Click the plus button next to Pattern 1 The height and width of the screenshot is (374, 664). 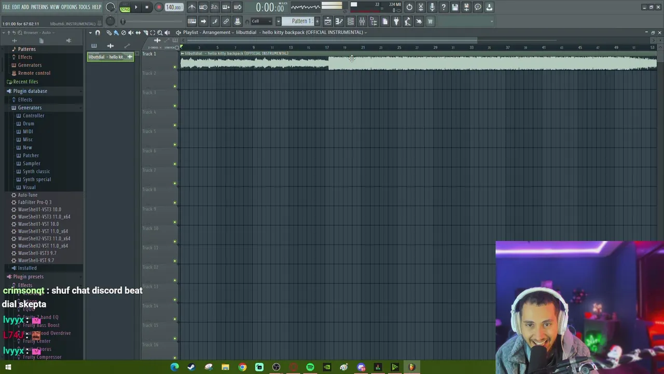(x=317, y=21)
